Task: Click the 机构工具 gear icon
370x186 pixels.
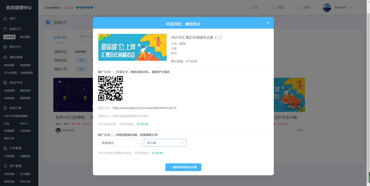Action: 5,108
